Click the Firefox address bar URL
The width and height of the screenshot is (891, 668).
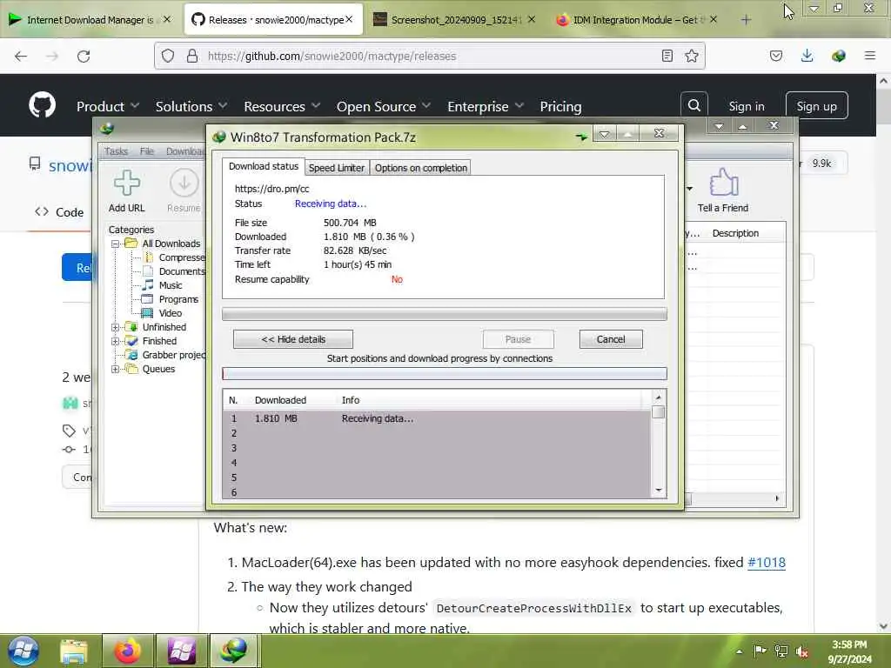(x=332, y=56)
